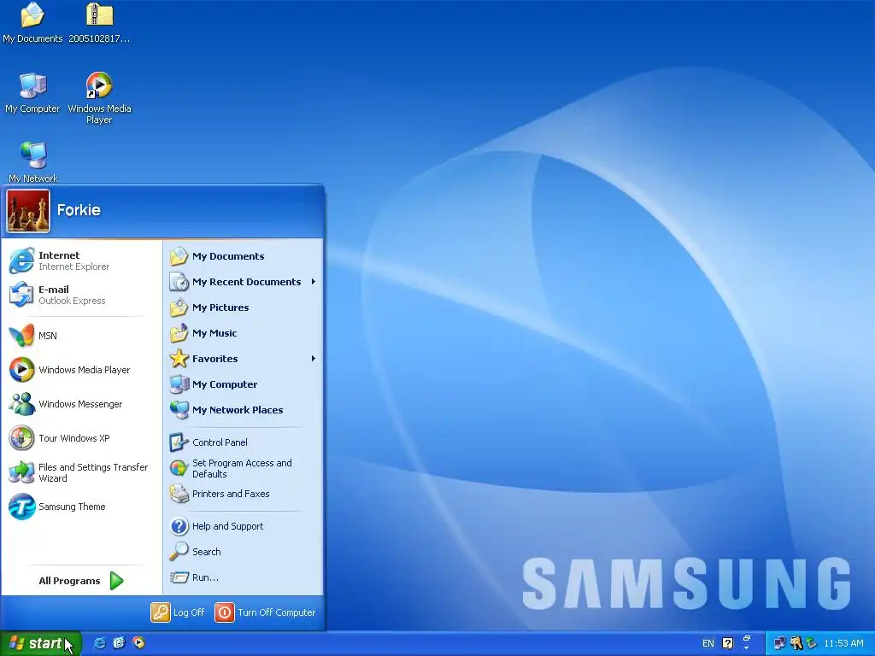Click the language bar help icon
The height and width of the screenshot is (656, 875).
(728, 643)
